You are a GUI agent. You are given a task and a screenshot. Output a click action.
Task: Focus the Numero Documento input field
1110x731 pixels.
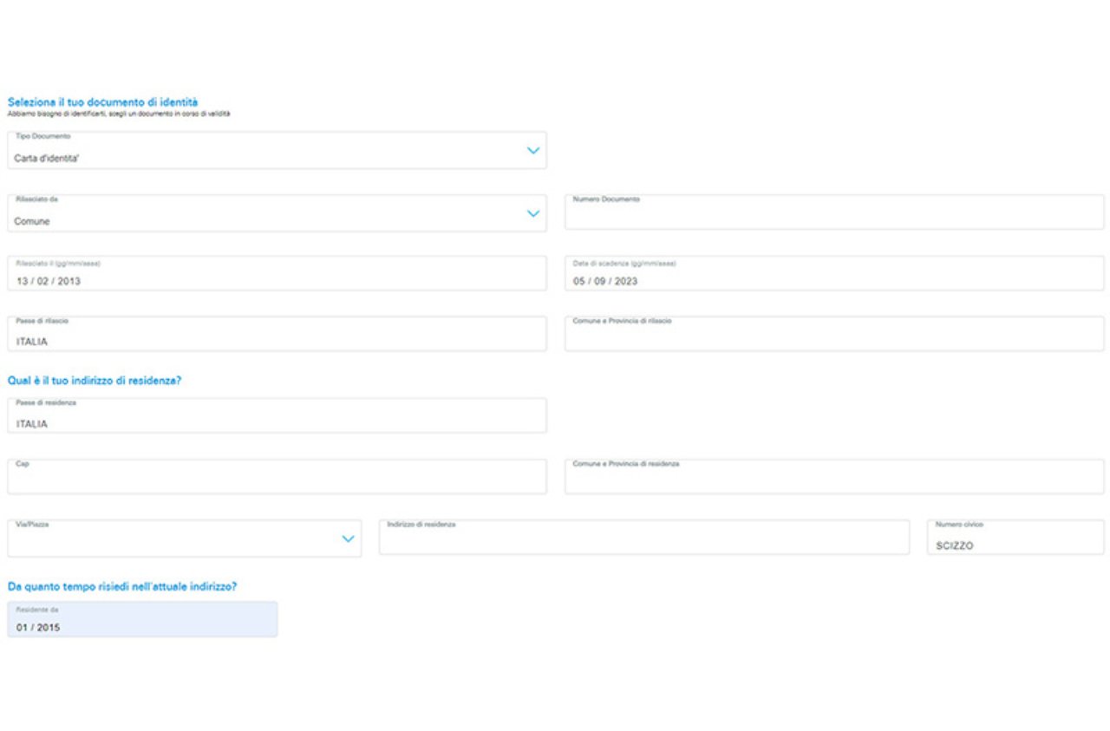click(x=833, y=213)
